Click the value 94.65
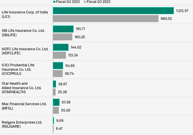This screenshot has width=193, height=135. pyautogui.click(x=70, y=66)
